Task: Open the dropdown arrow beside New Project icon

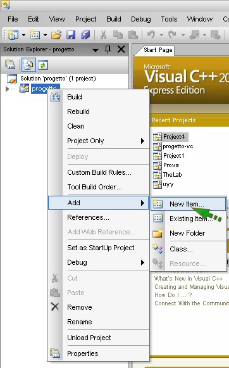Action: pyautogui.click(x=23, y=35)
